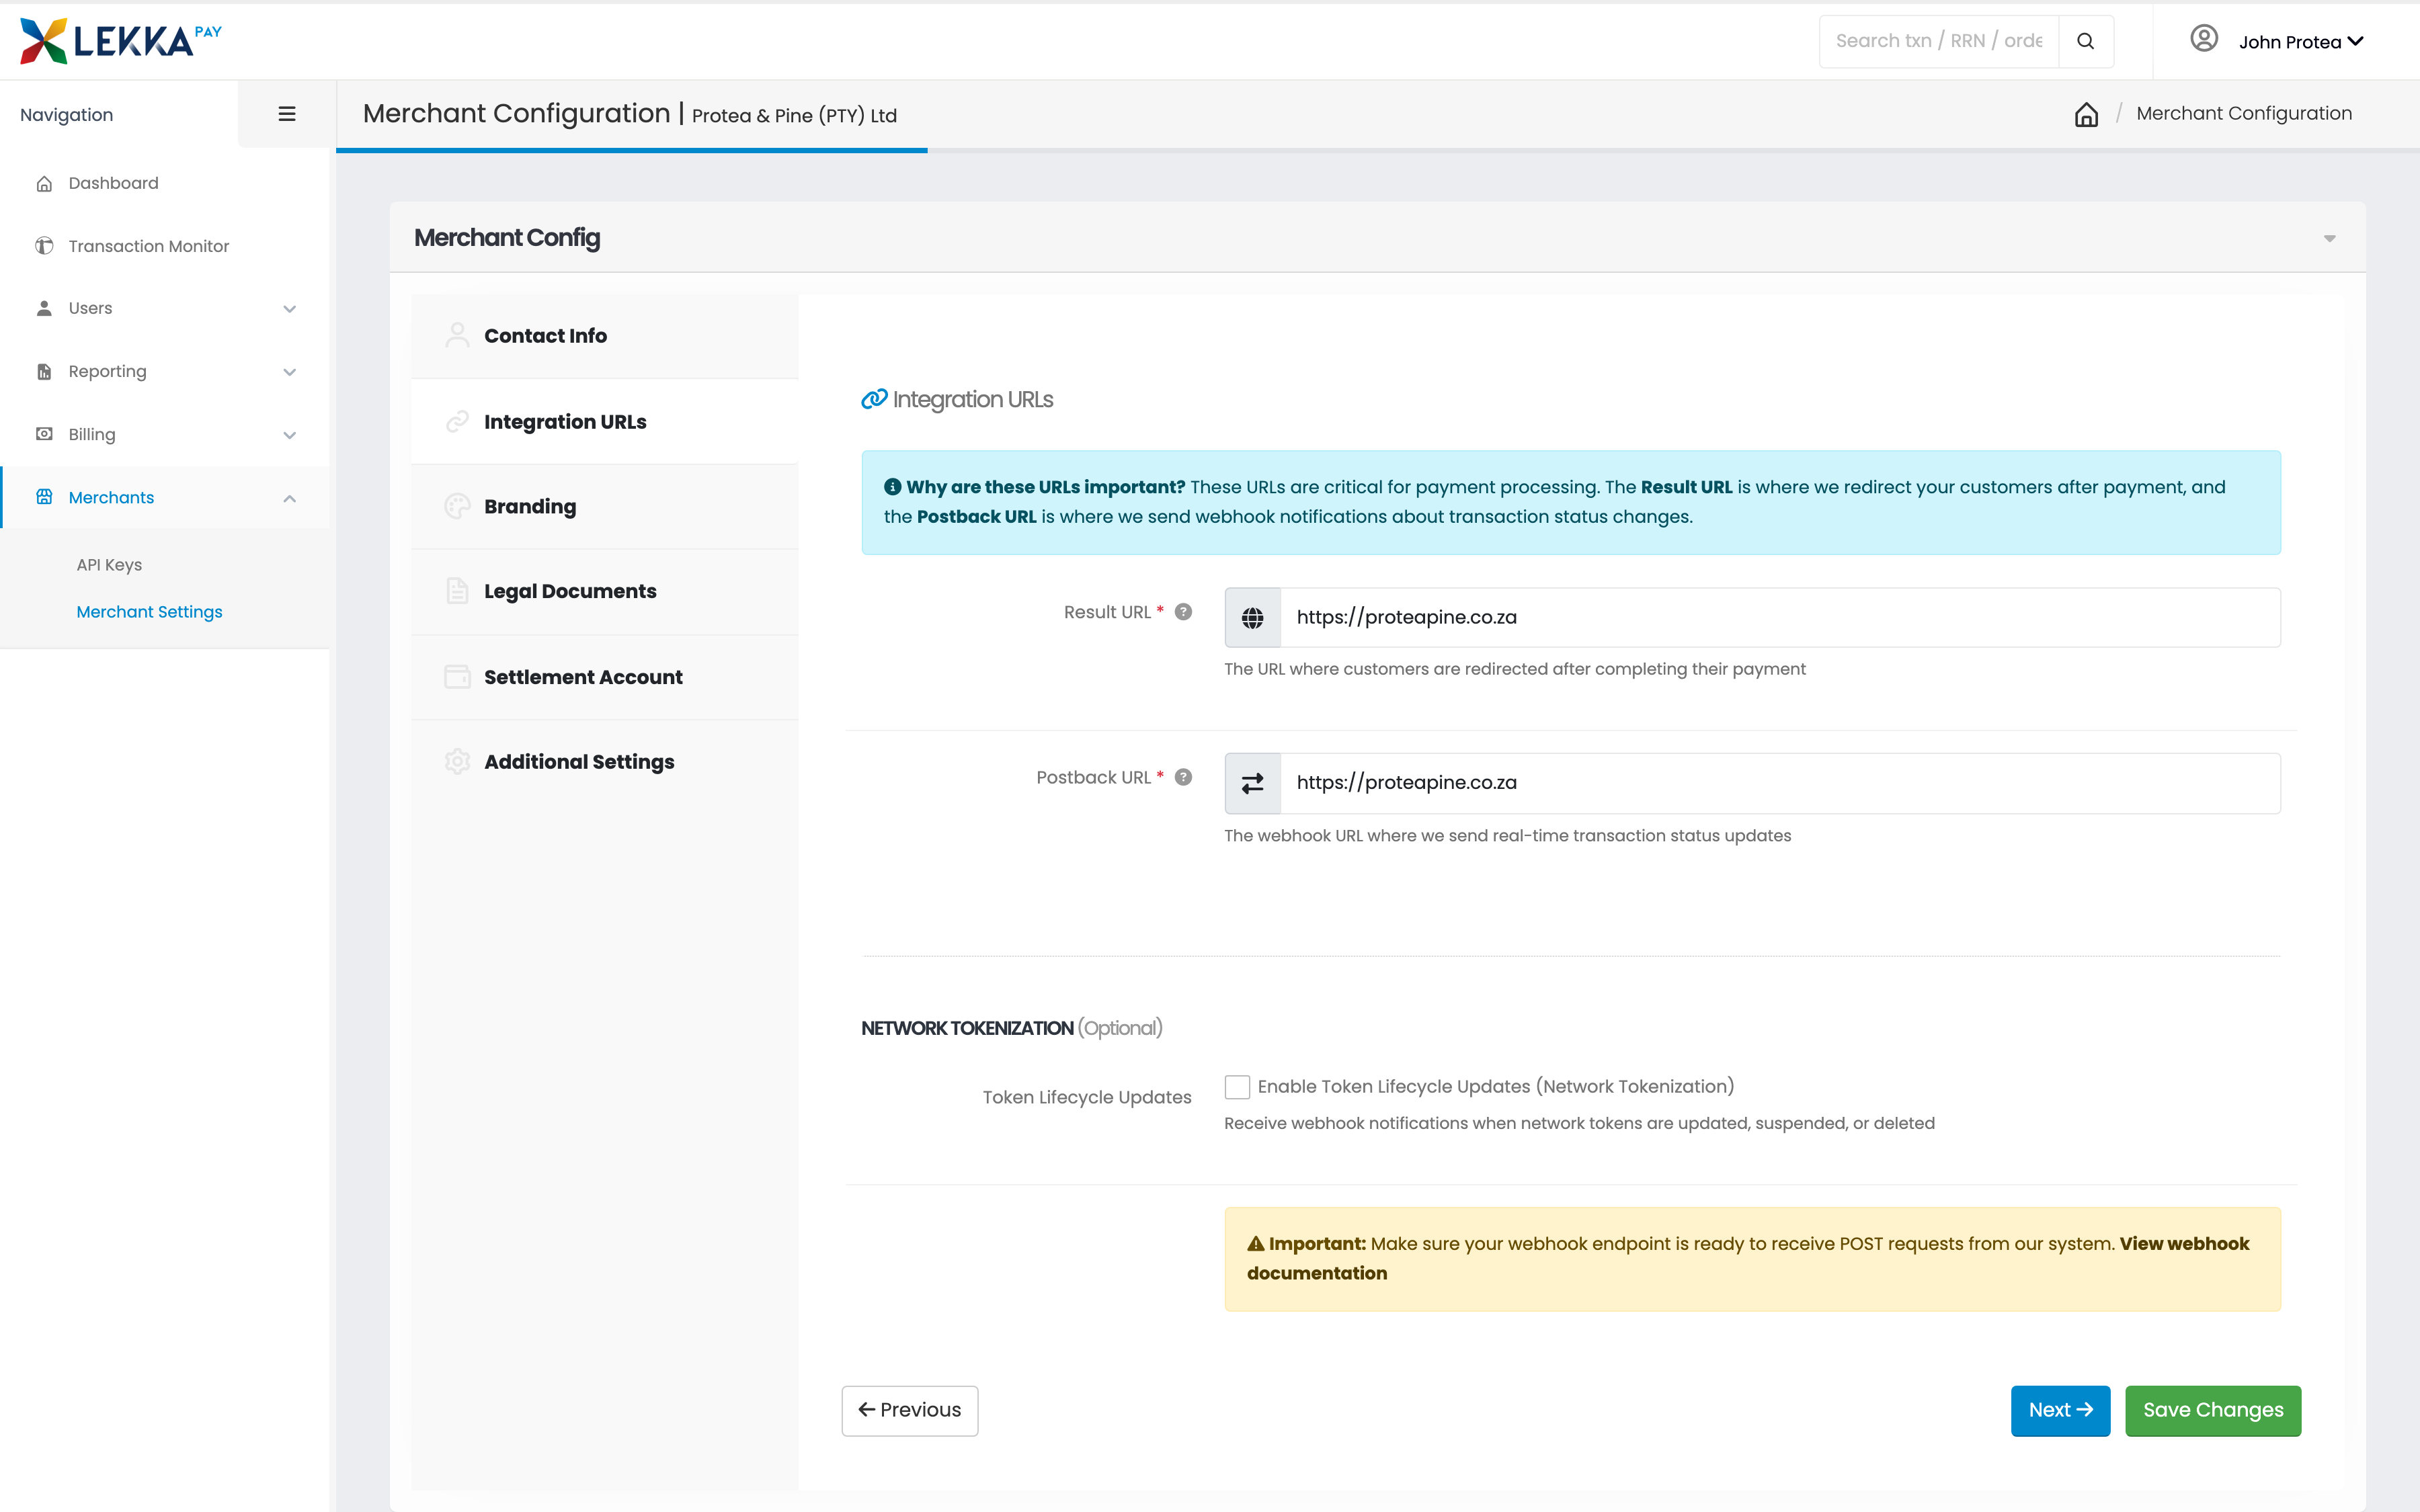Click the Dashboard home icon in sidebar
This screenshot has height=1512, width=2420.
coord(44,183)
